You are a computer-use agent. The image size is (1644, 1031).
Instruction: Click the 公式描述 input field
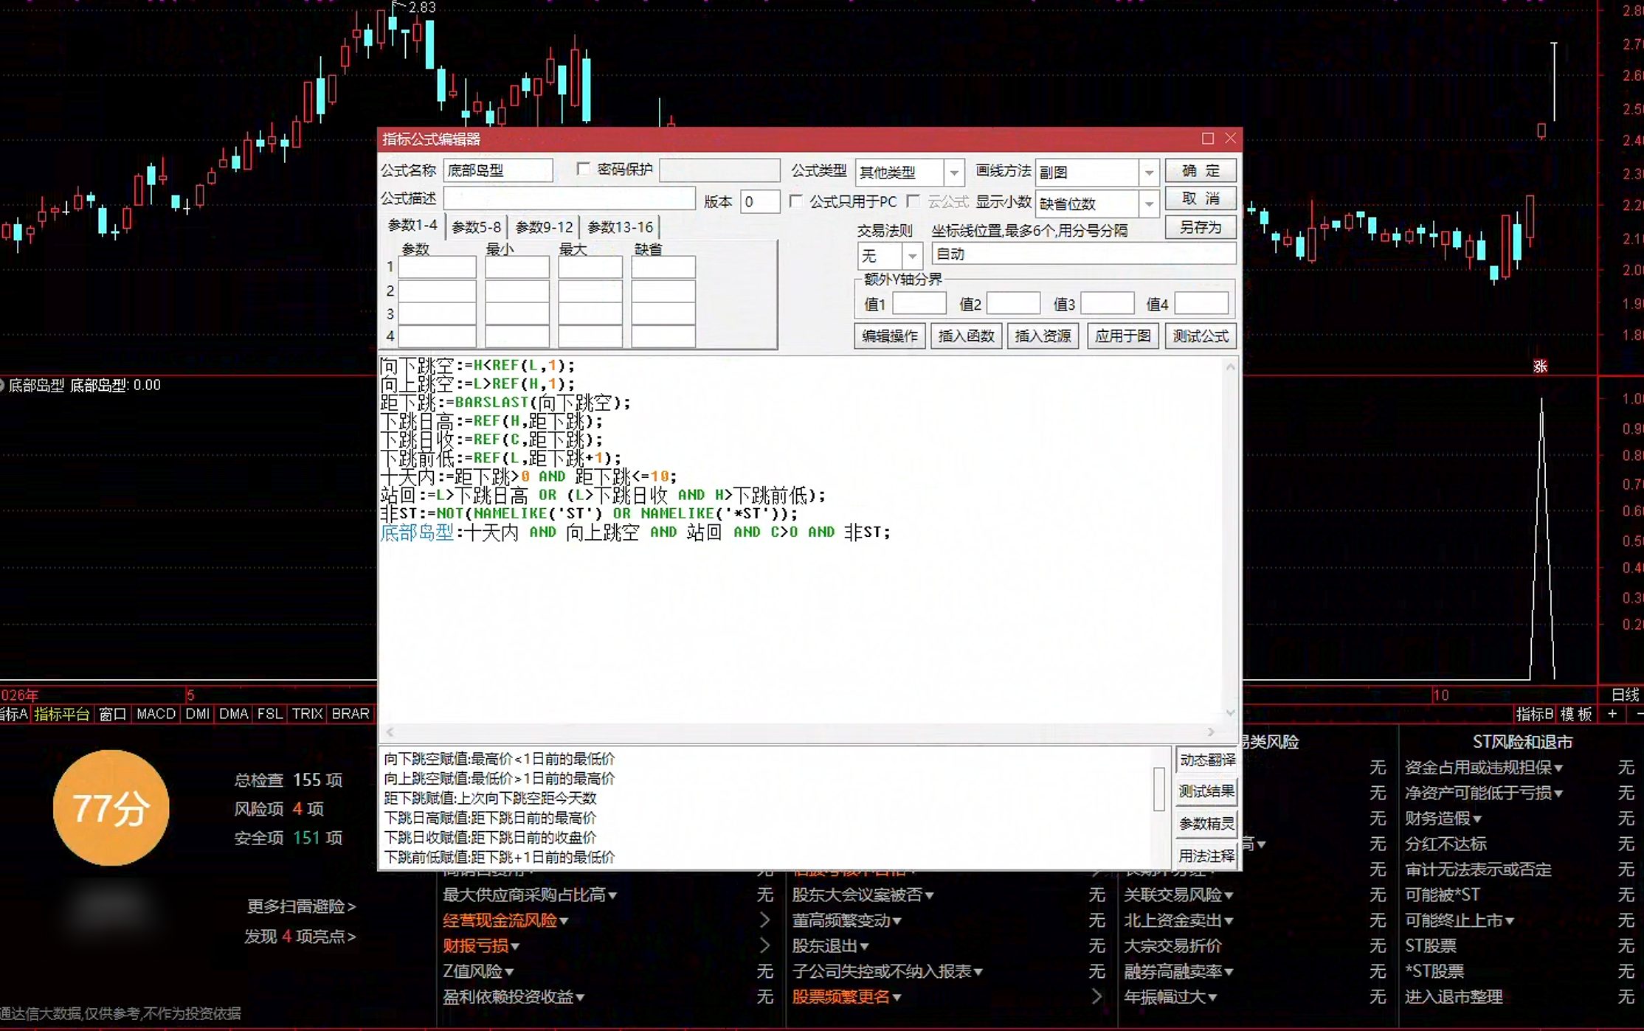coord(569,198)
